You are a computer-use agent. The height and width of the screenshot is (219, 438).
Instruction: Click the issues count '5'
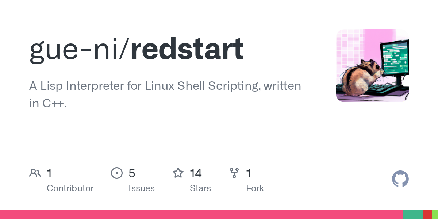(x=132, y=173)
